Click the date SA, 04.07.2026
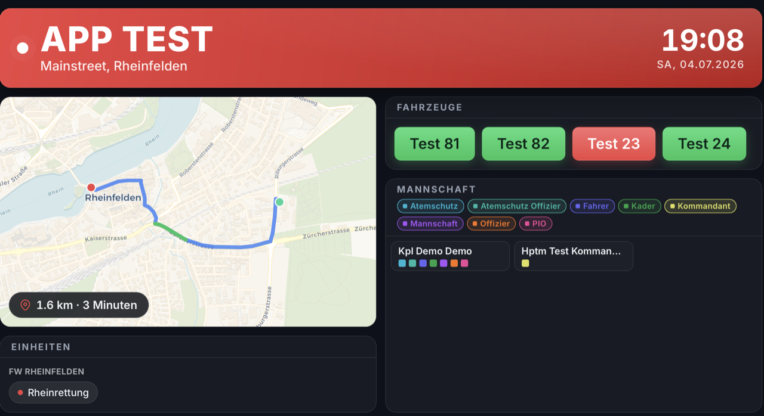Screen dimensions: 764x416 701,64
